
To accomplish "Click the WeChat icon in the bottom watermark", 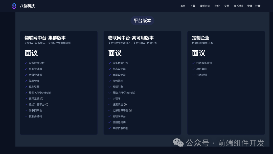I will coord(178,143).
